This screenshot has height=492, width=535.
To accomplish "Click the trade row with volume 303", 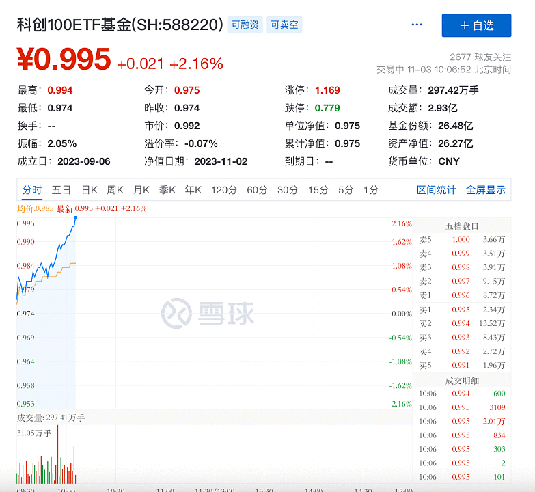I will pos(462,449).
